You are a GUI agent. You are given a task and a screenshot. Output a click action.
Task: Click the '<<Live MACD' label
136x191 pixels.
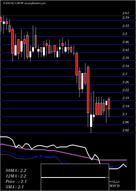tap(115, 184)
